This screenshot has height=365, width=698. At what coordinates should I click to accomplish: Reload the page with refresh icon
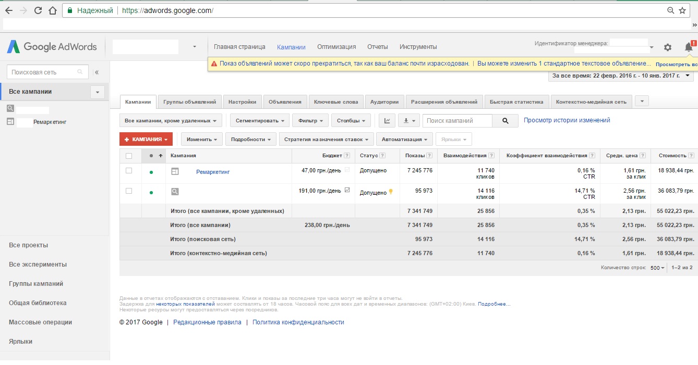[x=38, y=10]
